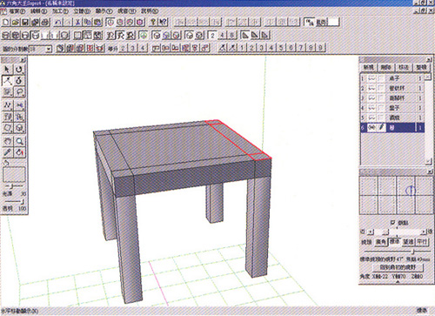Click the scissors cut icon
Screen dimensions: 435x316
pyautogui.click(x=78, y=22)
